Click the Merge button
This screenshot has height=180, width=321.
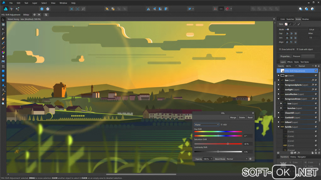click(x=233, y=117)
